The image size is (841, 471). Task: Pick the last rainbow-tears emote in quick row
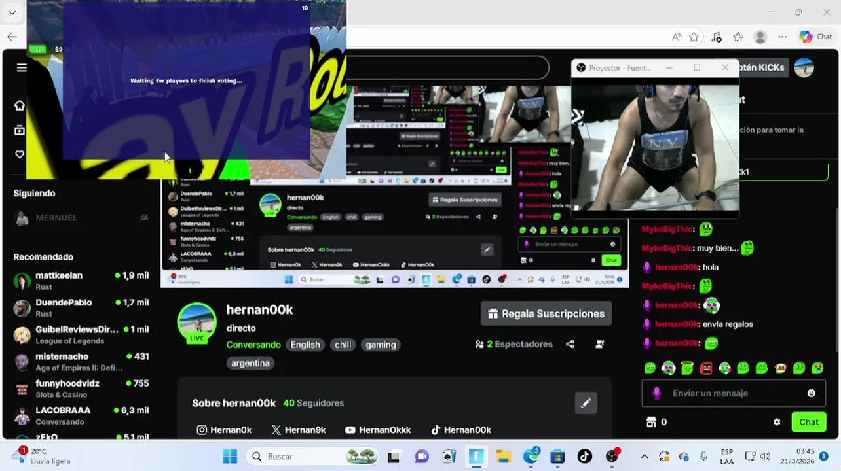[817, 368]
